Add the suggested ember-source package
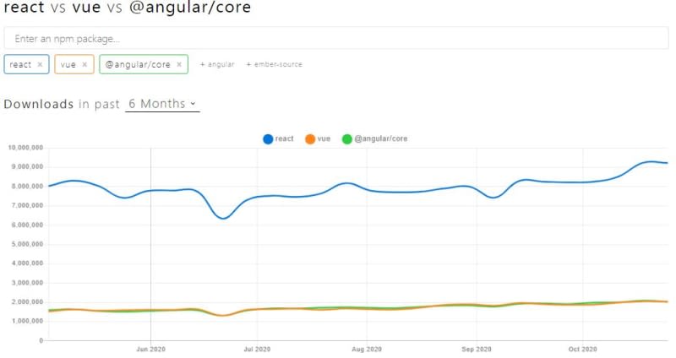 [x=274, y=64]
